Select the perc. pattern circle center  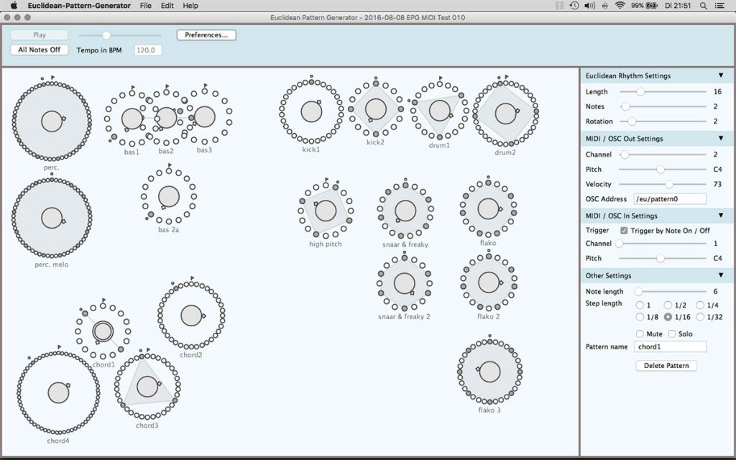pyautogui.click(x=52, y=121)
